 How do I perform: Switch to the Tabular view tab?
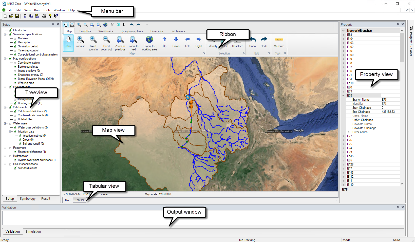pyautogui.click(x=80, y=200)
